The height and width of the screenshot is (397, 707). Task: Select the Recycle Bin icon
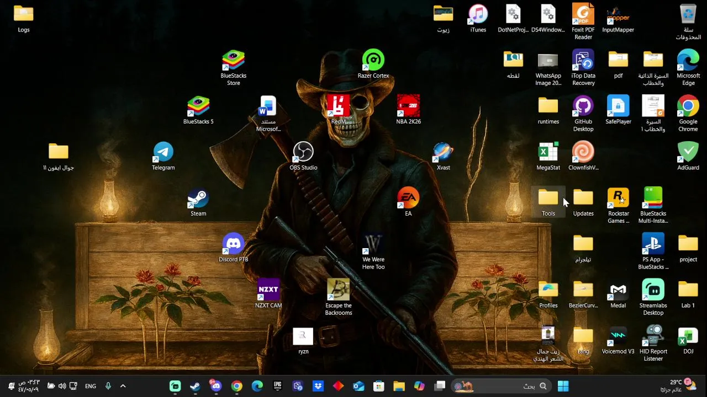(688, 22)
